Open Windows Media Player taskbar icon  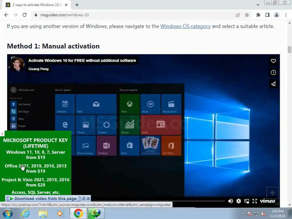[x=60, y=213]
